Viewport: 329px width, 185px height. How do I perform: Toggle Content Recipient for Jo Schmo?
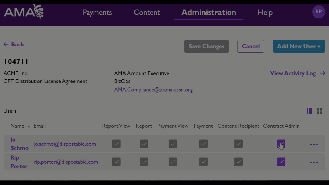point(238,144)
